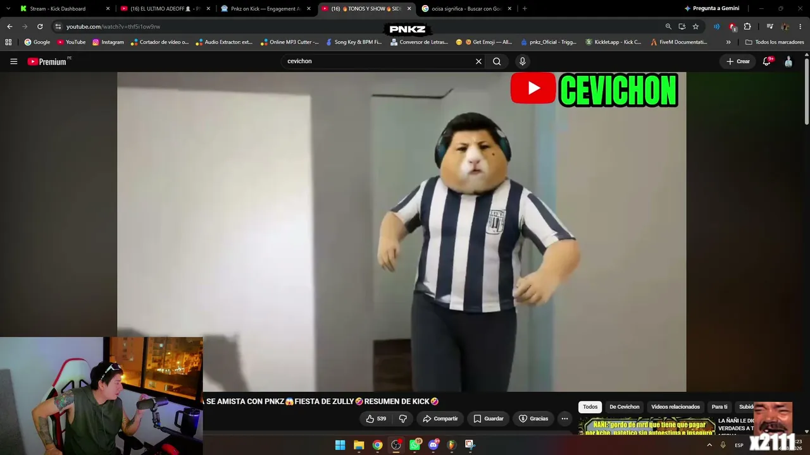Click the address bar URL youtube.com/watch

point(113,27)
